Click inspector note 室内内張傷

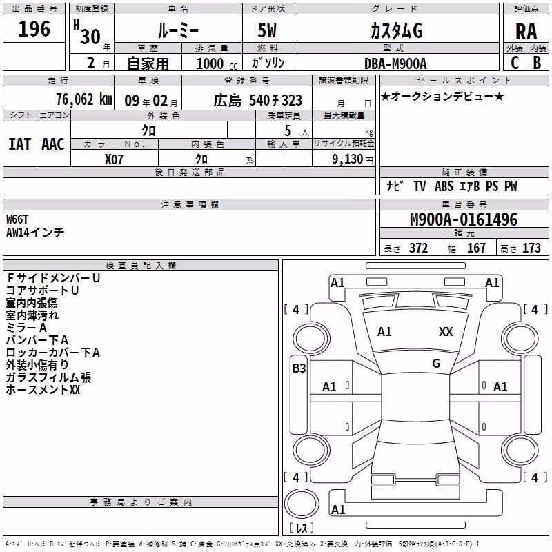click(31, 303)
